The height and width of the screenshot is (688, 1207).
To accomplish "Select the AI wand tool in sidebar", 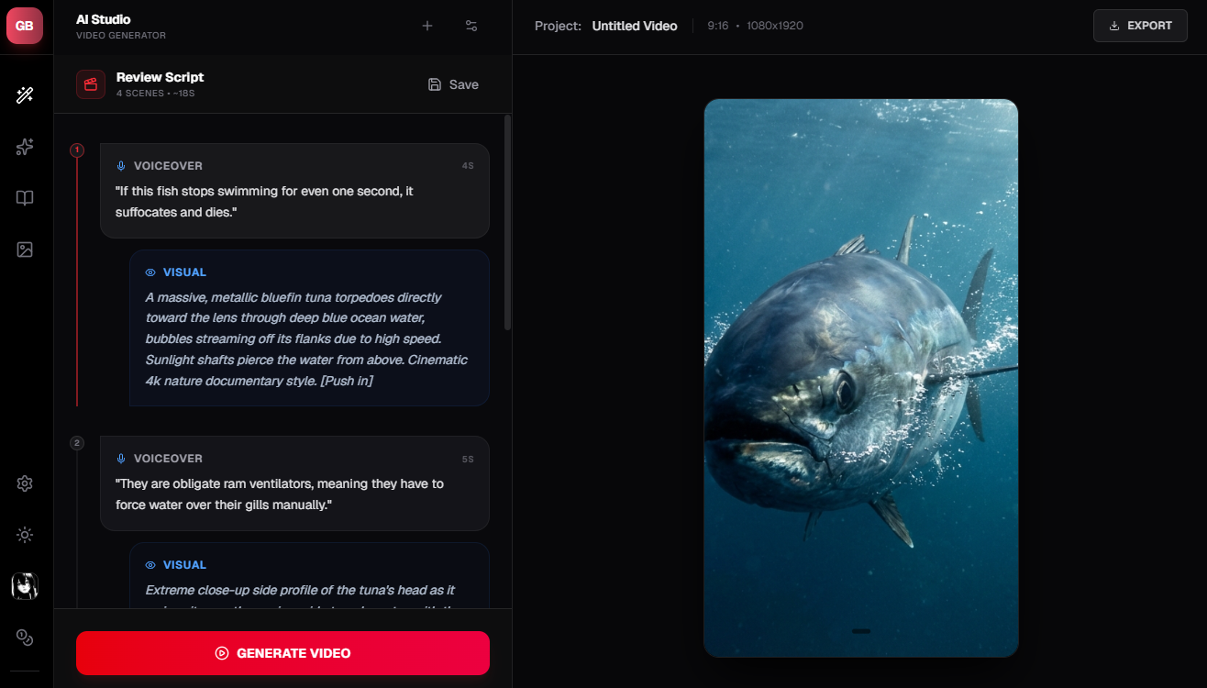I will point(25,95).
